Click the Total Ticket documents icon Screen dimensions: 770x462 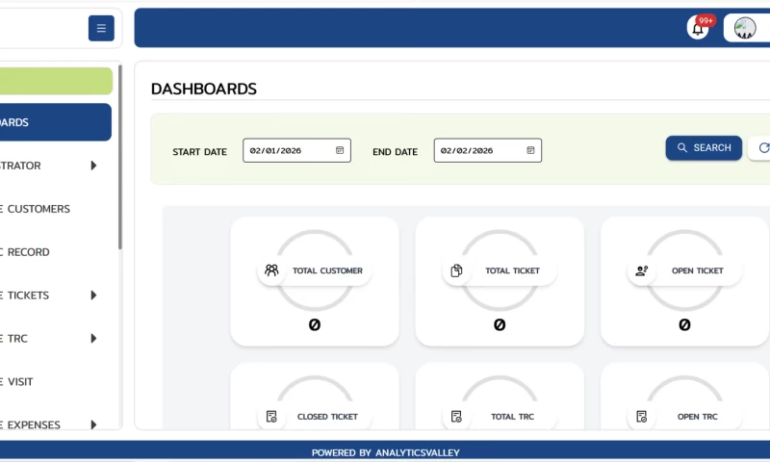click(456, 270)
